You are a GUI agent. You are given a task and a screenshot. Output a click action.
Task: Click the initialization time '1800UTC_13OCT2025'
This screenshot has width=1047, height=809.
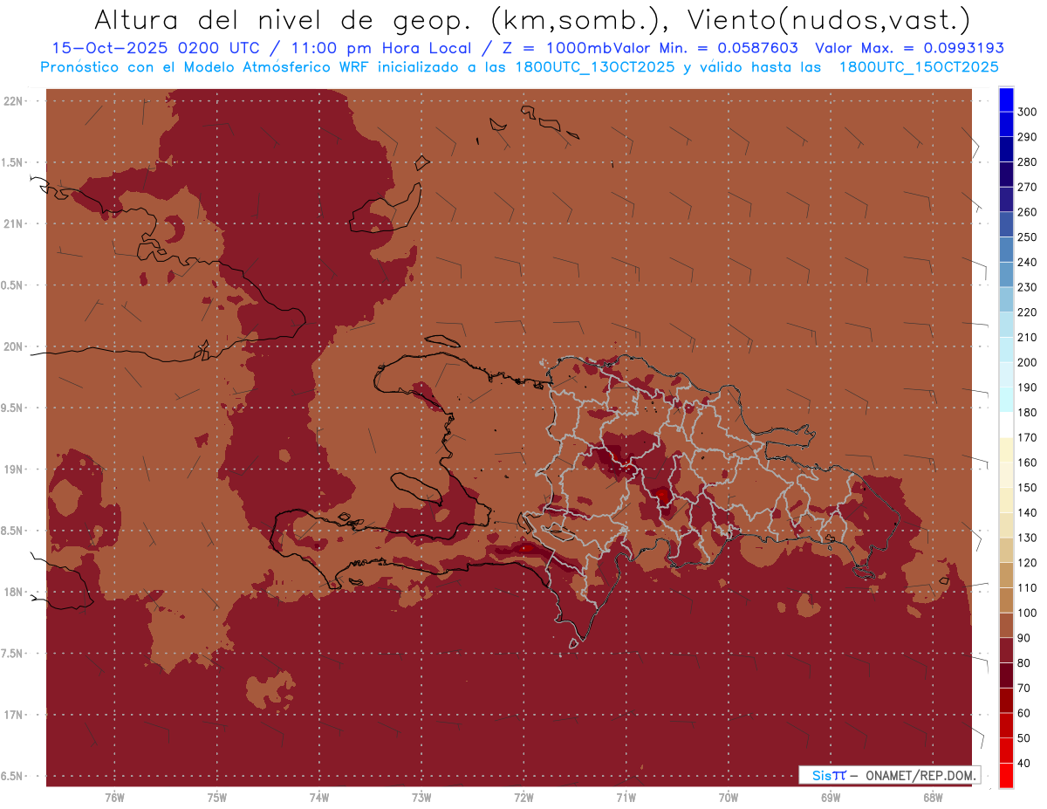click(x=592, y=66)
